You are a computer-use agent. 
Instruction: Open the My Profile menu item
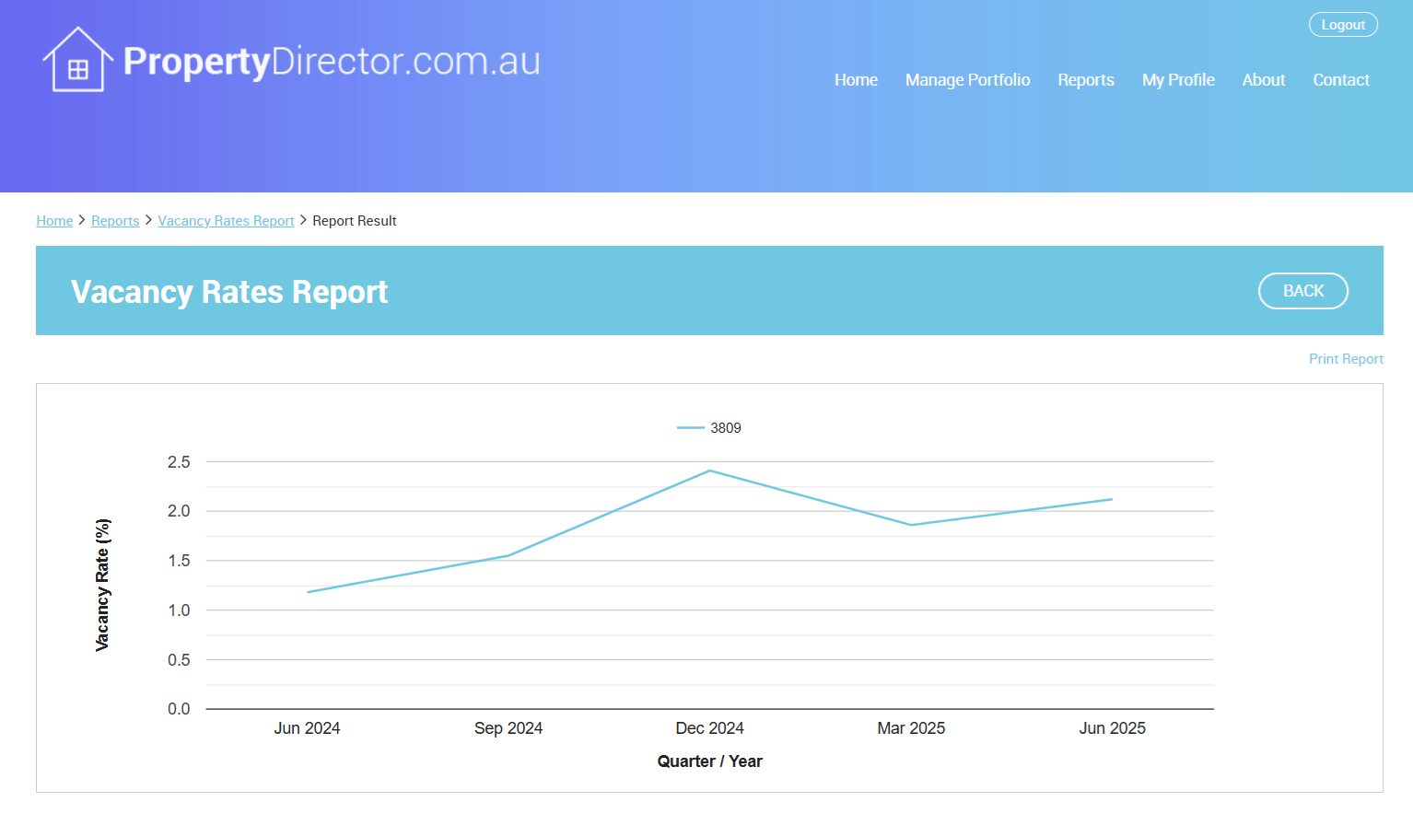1177,80
